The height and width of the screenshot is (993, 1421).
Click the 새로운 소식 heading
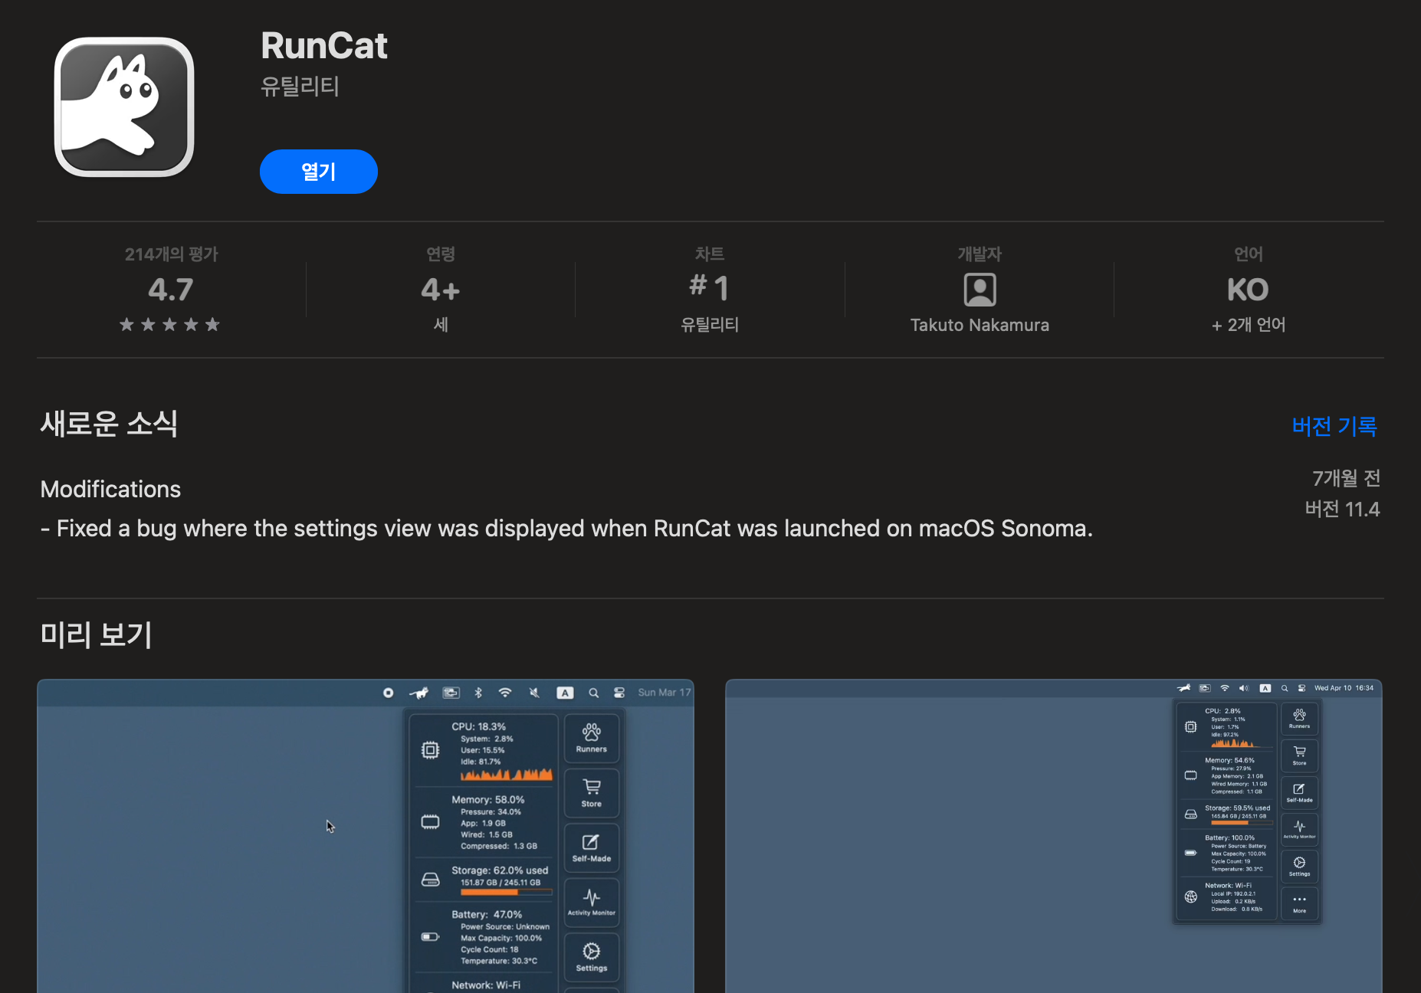point(109,423)
